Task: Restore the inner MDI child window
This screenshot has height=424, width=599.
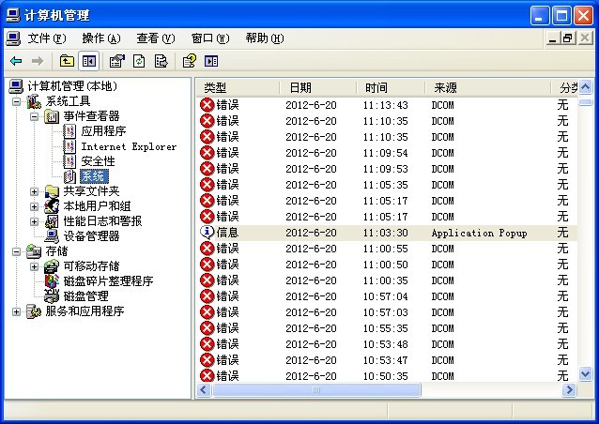Action: coord(568,38)
